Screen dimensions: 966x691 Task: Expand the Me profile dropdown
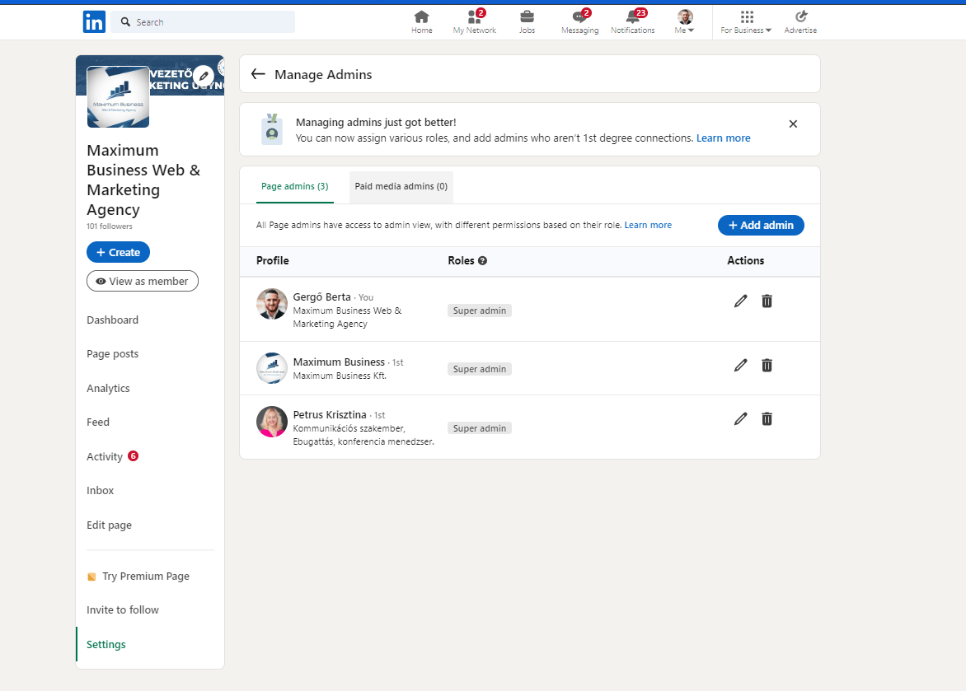point(684,22)
